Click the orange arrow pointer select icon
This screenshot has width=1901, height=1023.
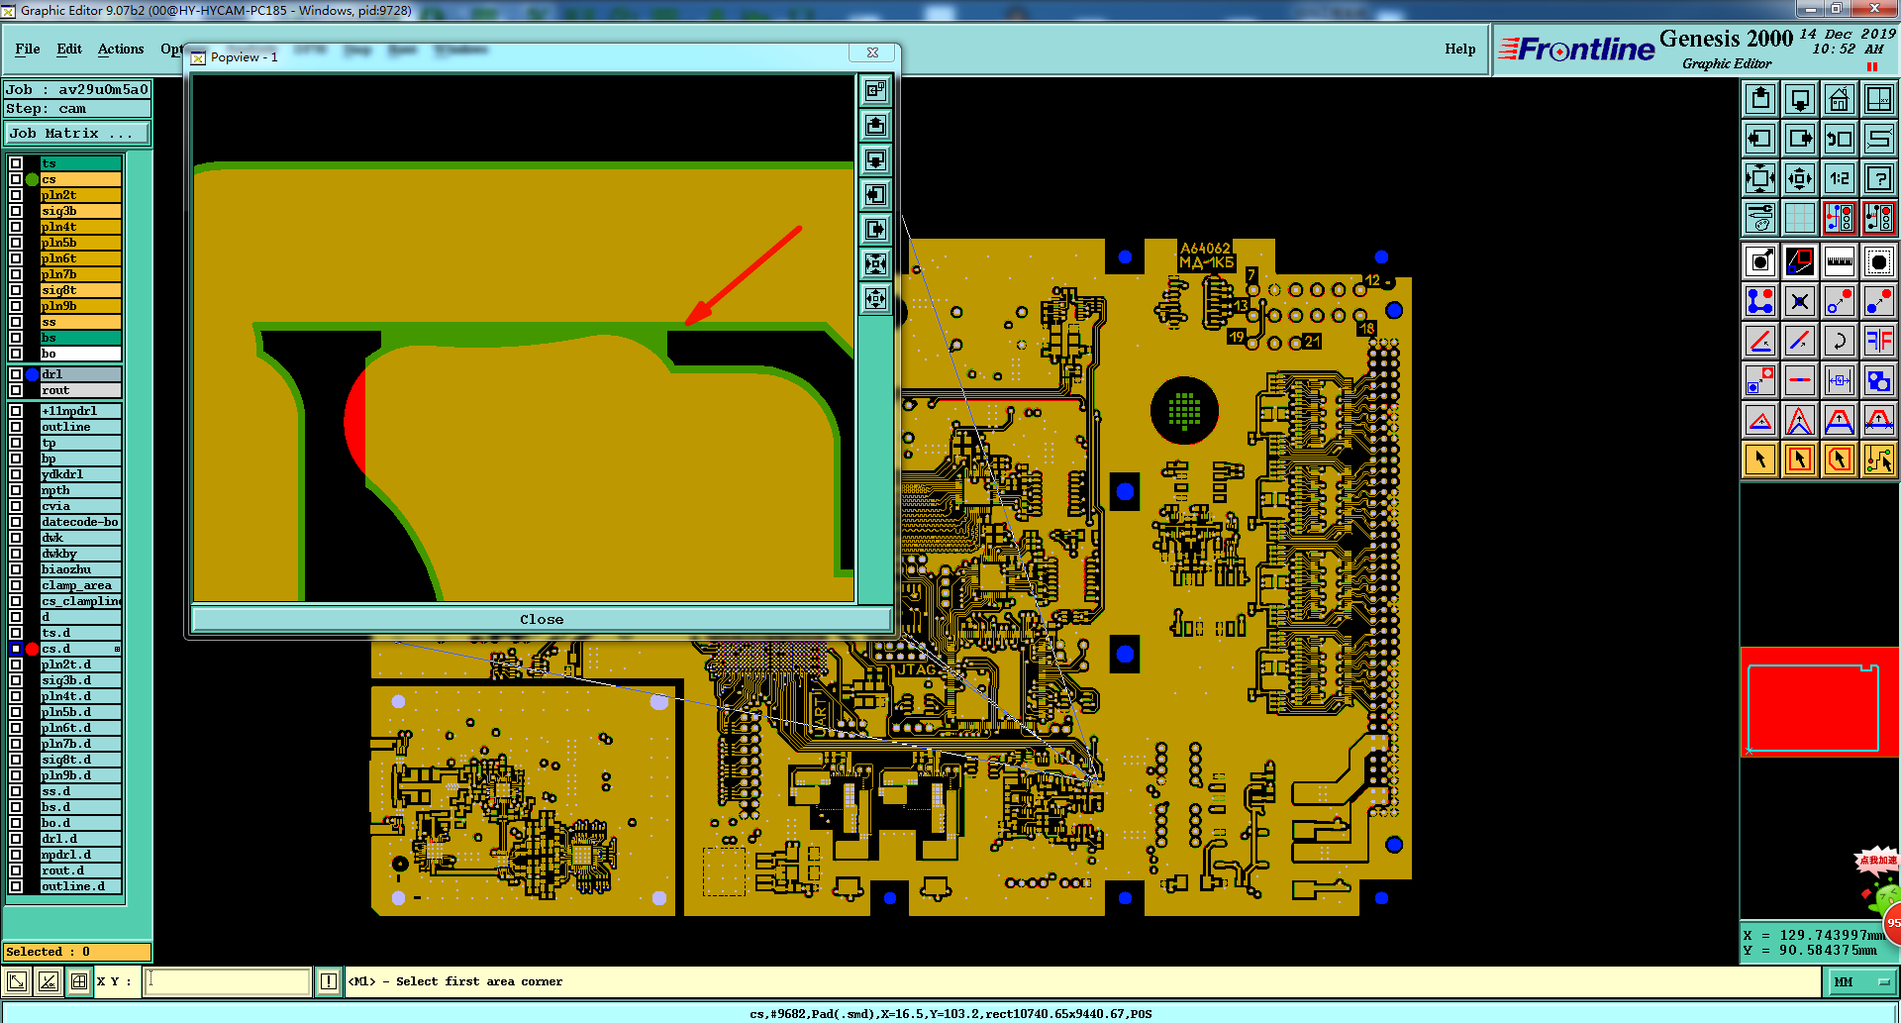[1760, 460]
